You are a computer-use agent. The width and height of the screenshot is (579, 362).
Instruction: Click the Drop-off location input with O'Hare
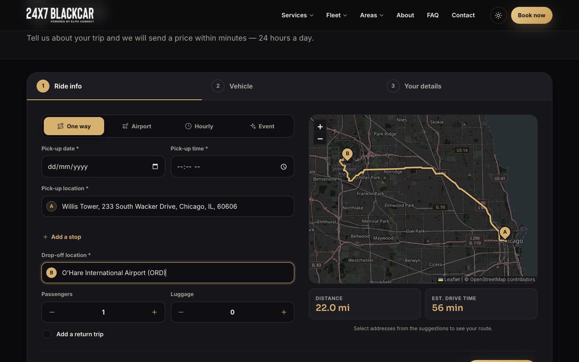[x=168, y=273]
